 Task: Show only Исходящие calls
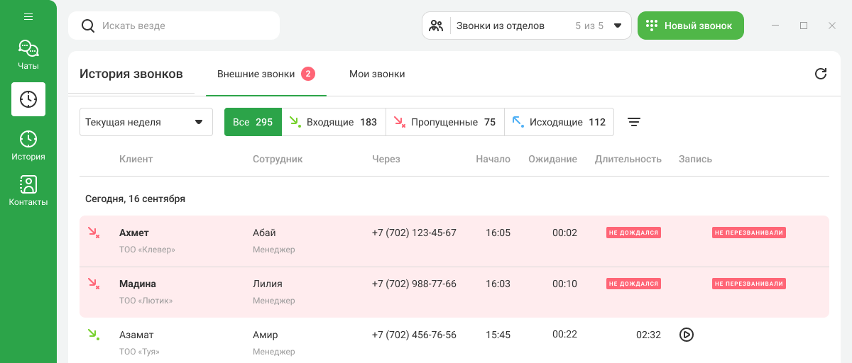(559, 122)
